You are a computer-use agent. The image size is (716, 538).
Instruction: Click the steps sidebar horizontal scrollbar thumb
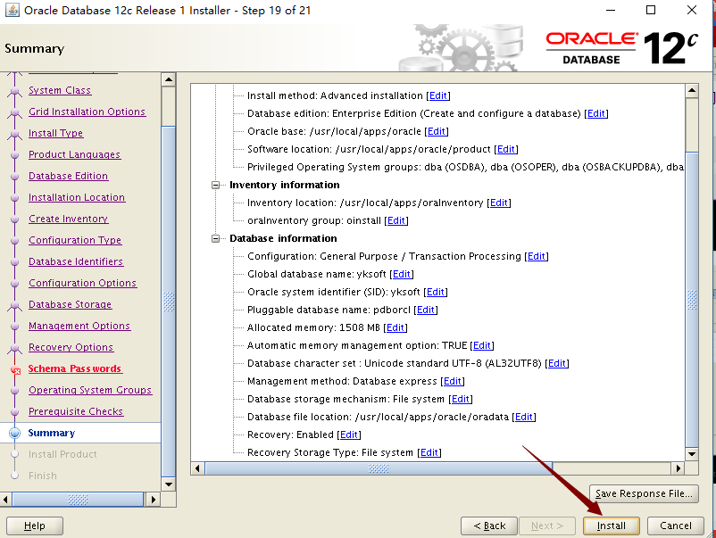point(78,500)
